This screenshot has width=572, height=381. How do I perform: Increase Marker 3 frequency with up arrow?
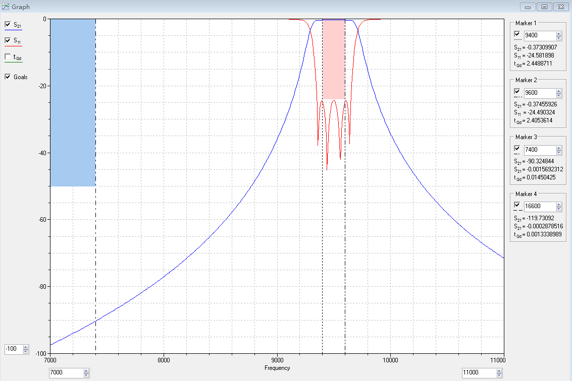click(559, 148)
